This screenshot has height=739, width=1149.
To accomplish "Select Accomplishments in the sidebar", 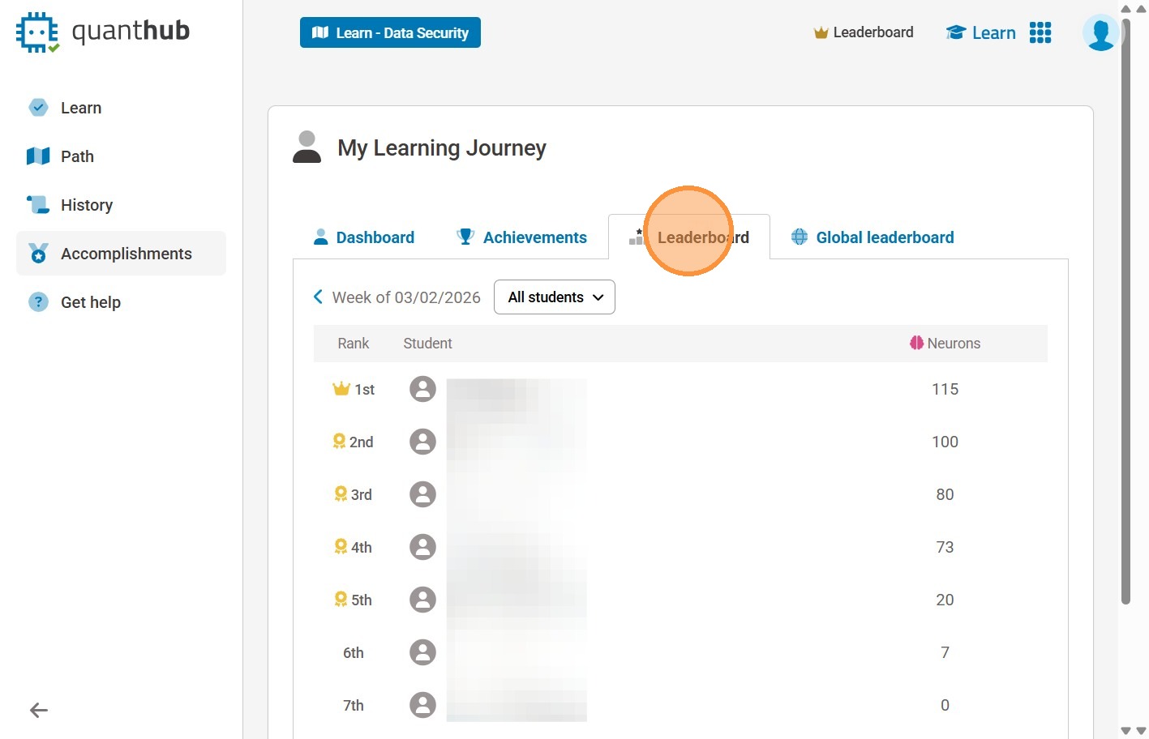I will (x=126, y=254).
